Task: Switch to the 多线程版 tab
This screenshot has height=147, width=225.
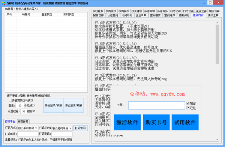Action: point(98,11)
